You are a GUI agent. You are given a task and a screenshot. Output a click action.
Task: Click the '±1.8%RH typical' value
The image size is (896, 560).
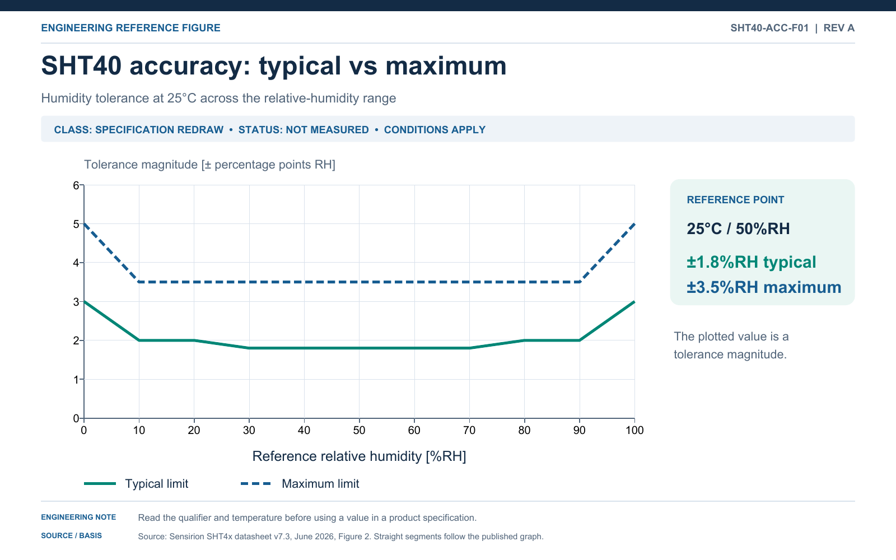tap(752, 262)
